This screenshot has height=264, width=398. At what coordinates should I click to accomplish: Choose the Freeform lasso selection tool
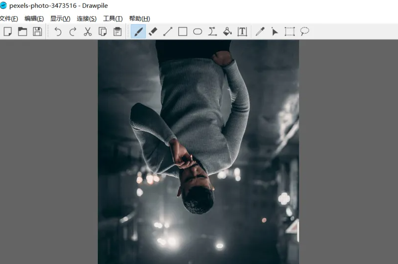click(x=305, y=32)
